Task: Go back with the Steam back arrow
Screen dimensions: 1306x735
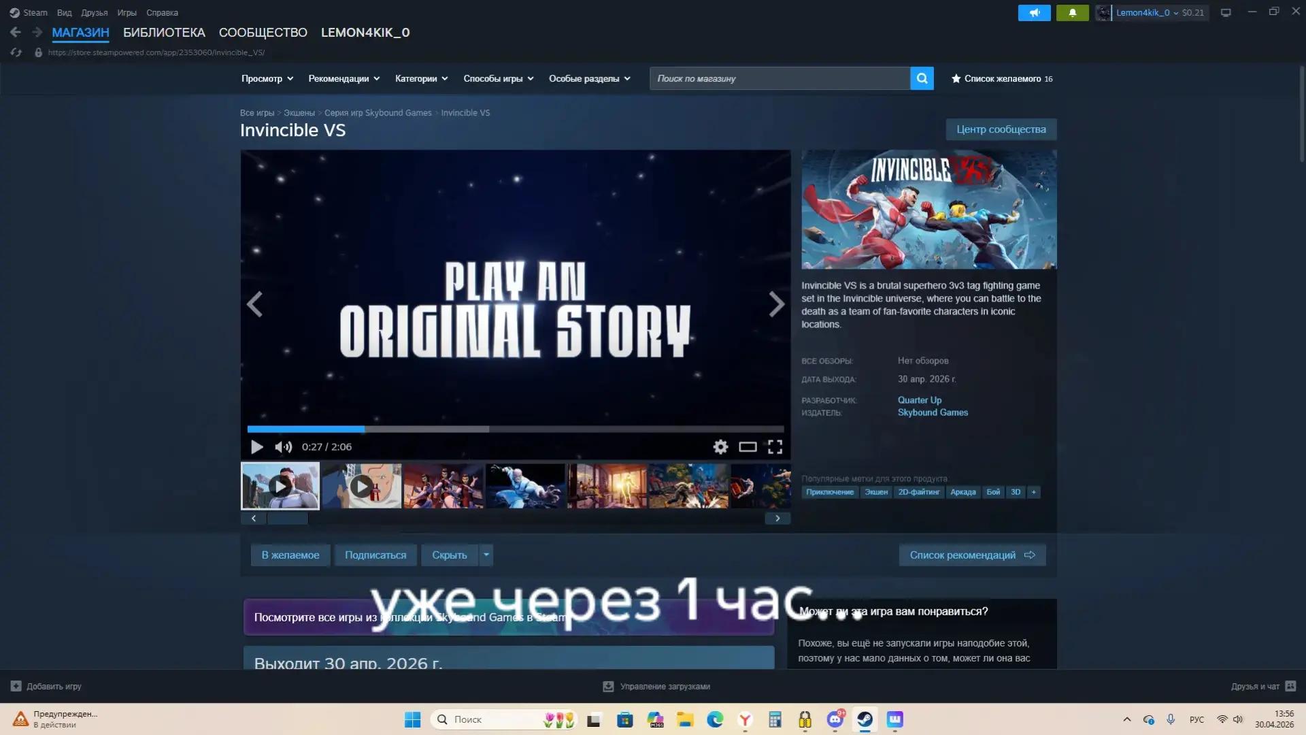Action: [x=16, y=32]
